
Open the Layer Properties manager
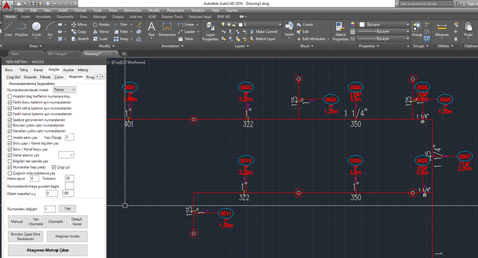pos(211,31)
